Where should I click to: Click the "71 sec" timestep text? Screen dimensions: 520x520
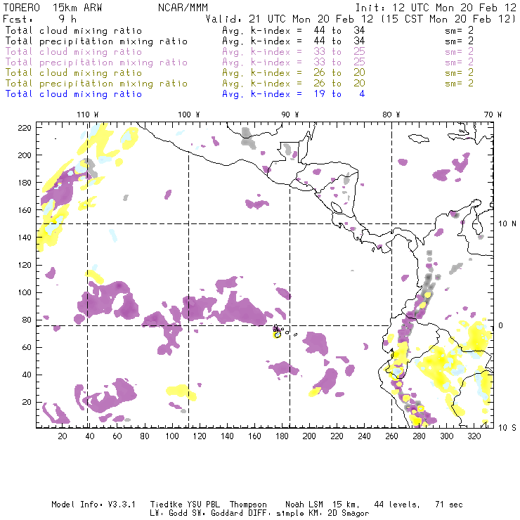click(449, 505)
